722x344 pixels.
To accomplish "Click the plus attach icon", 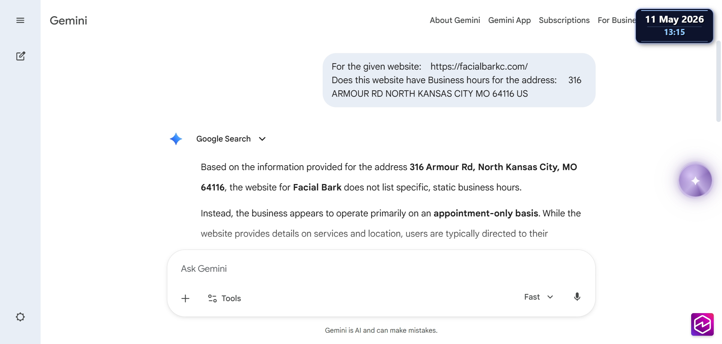I will coord(185,298).
